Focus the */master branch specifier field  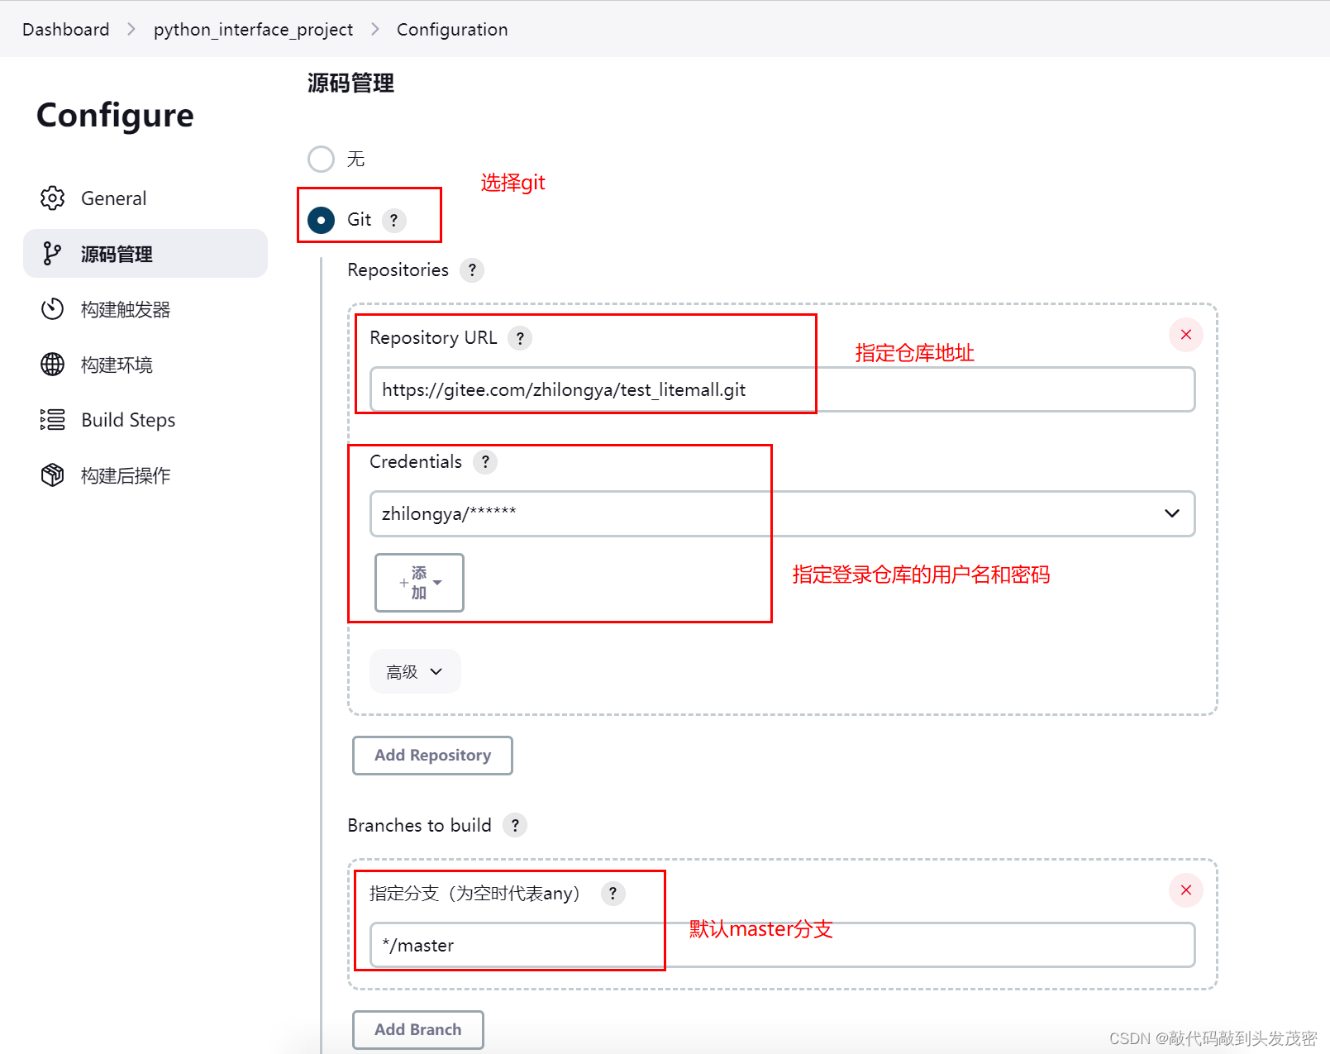tap(782, 945)
